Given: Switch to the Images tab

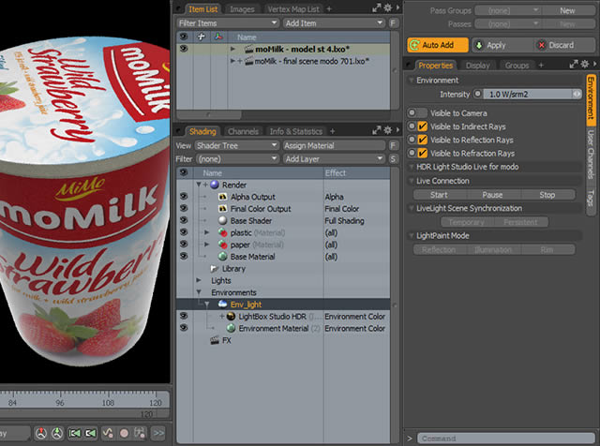Looking at the screenshot, I should [242, 9].
